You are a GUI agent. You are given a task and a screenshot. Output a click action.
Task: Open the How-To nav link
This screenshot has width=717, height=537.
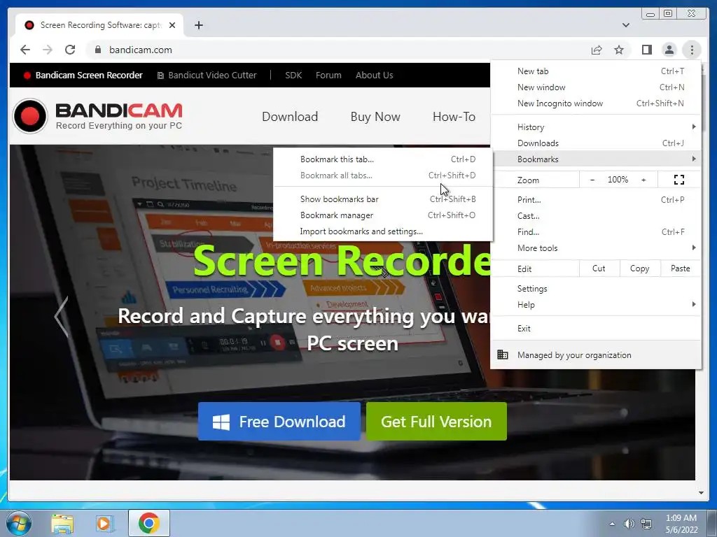(x=454, y=117)
